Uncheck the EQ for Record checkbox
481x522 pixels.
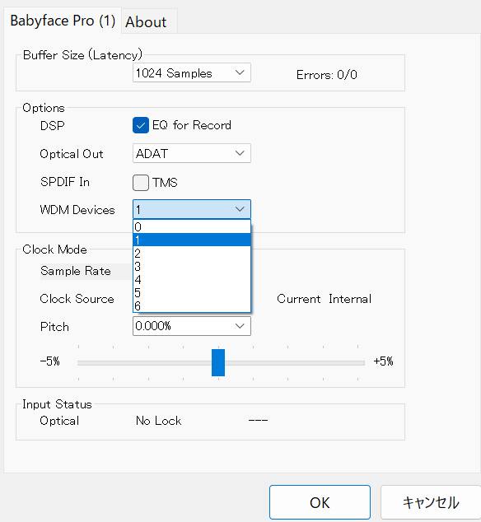click(141, 125)
